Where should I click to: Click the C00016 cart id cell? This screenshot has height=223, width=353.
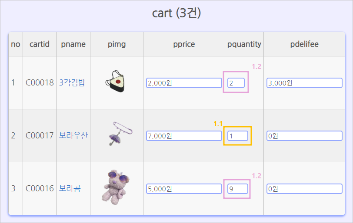coord(40,188)
